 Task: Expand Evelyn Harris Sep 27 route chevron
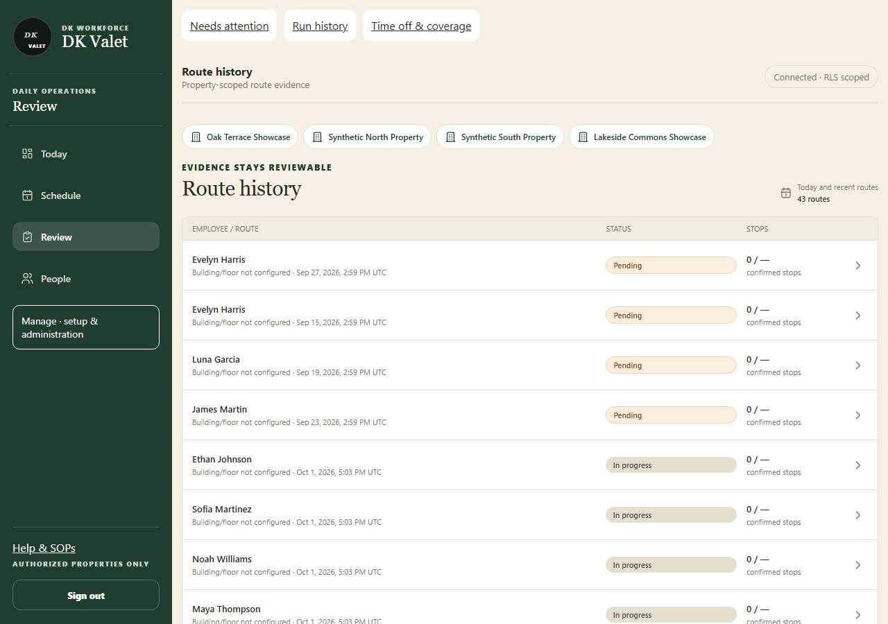858,266
